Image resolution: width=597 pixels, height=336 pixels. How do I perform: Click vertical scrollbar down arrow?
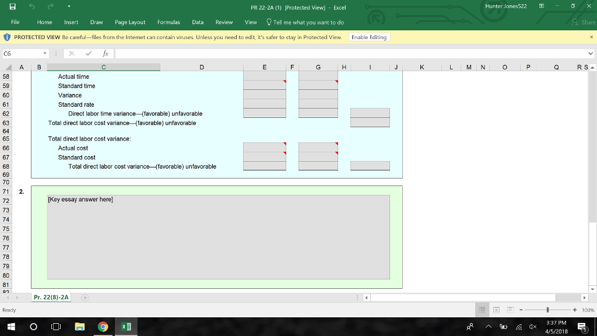click(x=592, y=289)
